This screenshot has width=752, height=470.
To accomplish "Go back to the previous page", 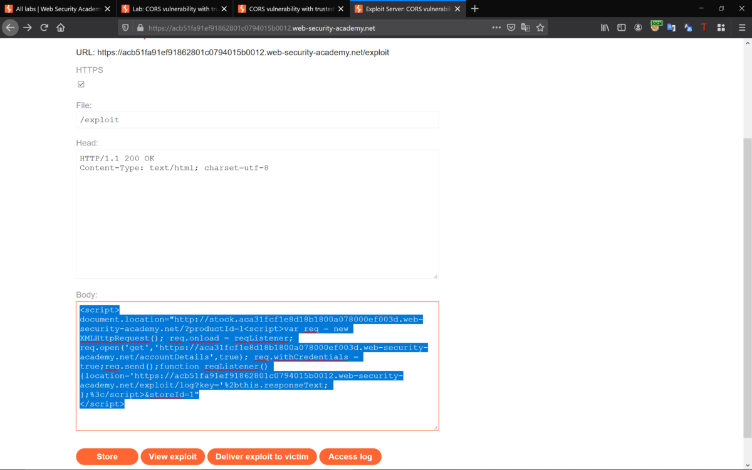I will point(10,28).
